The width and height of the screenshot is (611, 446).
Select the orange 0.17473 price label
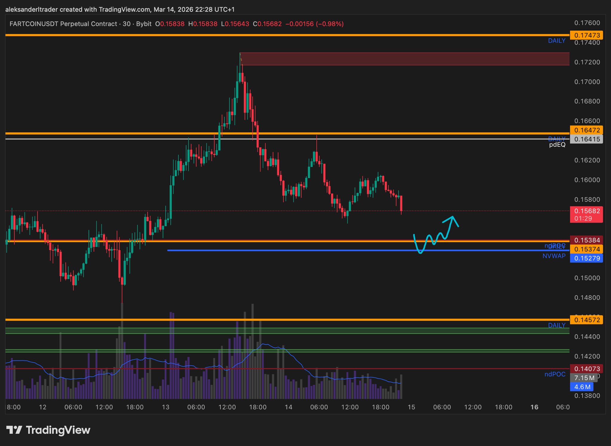tap(586, 35)
